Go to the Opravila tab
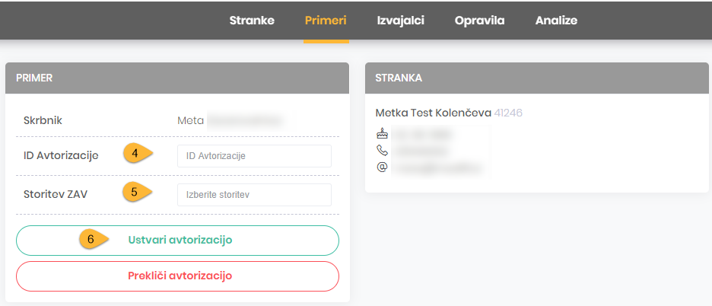The width and height of the screenshot is (712, 306). tap(479, 21)
